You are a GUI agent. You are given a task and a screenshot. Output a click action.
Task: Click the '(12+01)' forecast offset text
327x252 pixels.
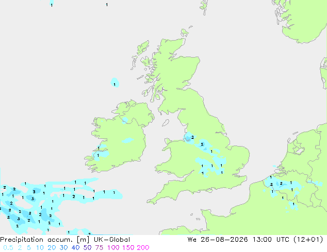click(x=308, y=240)
